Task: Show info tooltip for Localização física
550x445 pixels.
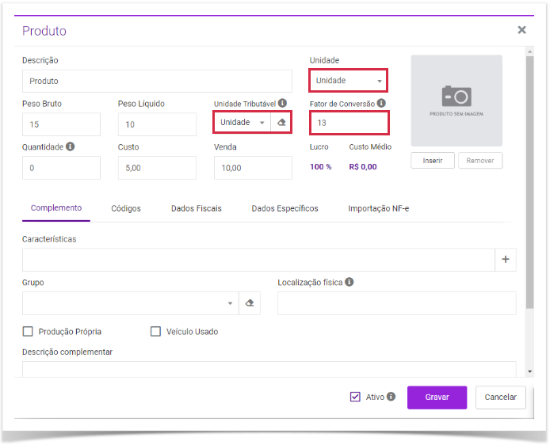Action: pyautogui.click(x=349, y=282)
